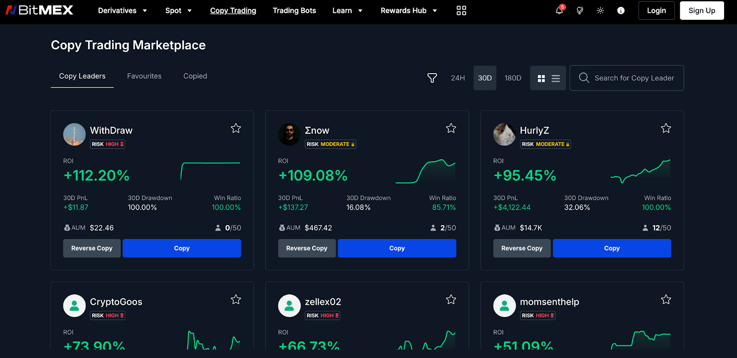This screenshot has width=737, height=358.
Task: Open the Trading Bots nav item
Action: click(294, 11)
